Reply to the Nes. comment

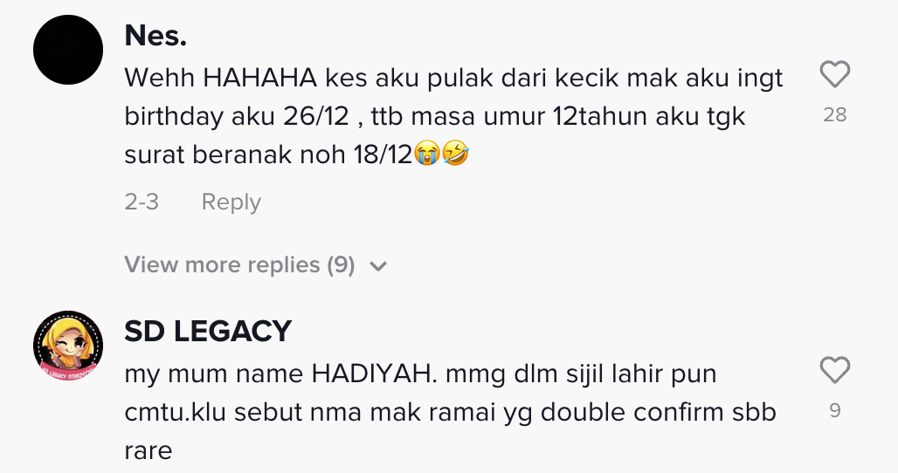click(231, 202)
